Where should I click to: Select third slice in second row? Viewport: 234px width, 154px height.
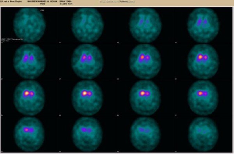[145, 62]
